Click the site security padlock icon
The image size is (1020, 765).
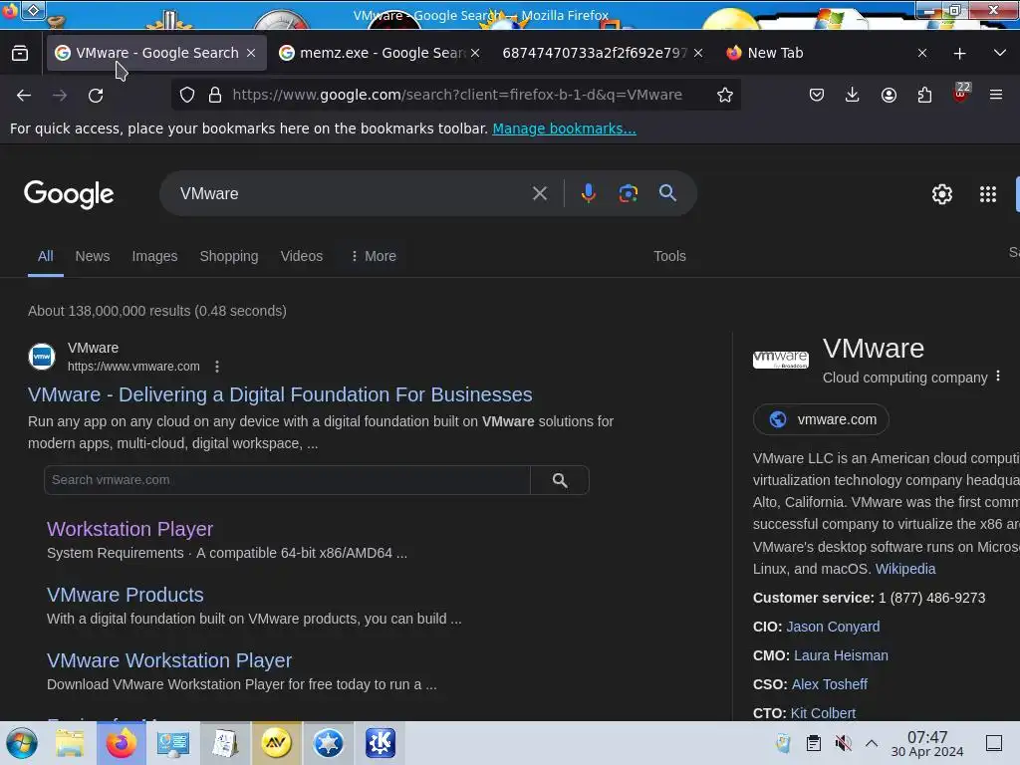215,95
